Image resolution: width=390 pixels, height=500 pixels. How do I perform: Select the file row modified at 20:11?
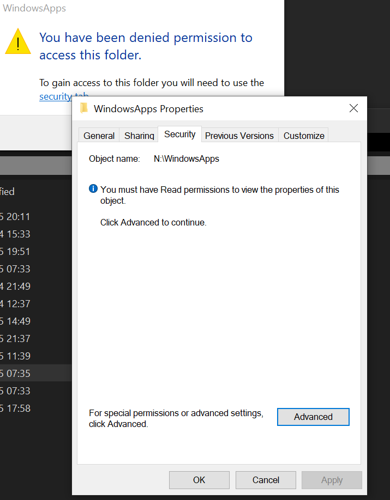[x=36, y=217]
